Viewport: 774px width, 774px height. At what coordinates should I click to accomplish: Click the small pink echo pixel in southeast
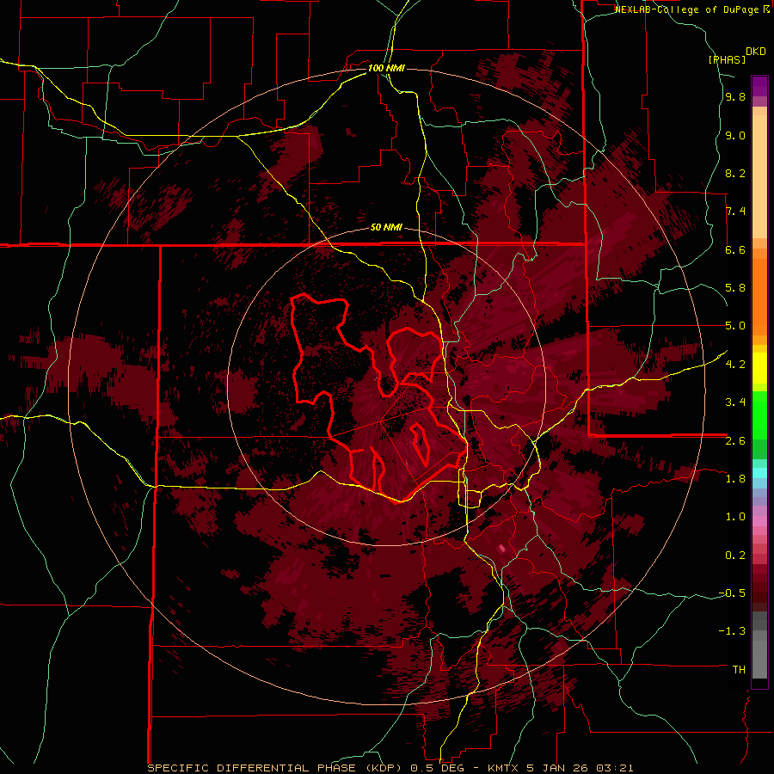502,549
